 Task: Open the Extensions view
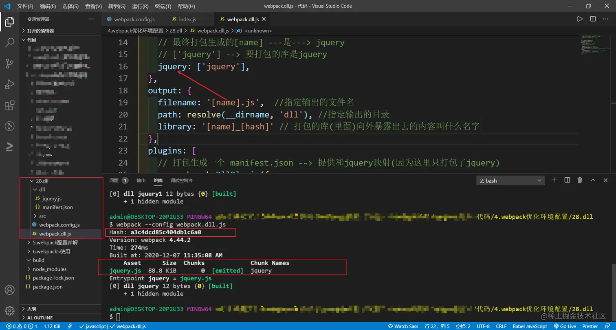(x=9, y=106)
